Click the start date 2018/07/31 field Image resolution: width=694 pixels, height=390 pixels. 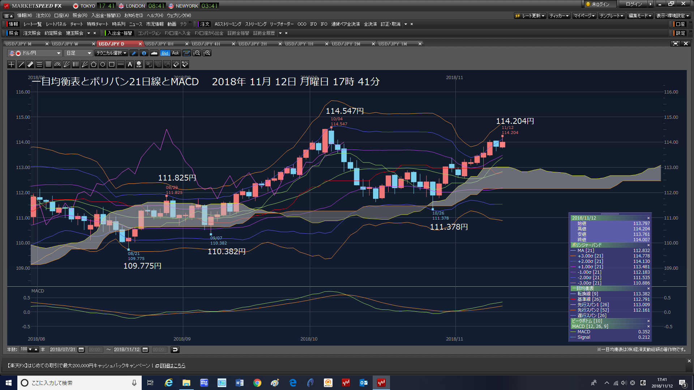point(63,350)
